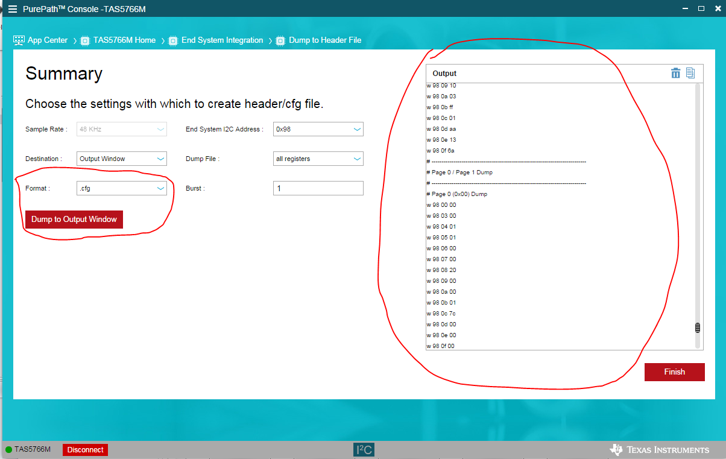This screenshot has width=726, height=459.
Task: Click the chip icon beside Dump to Header File
Action: pos(280,40)
